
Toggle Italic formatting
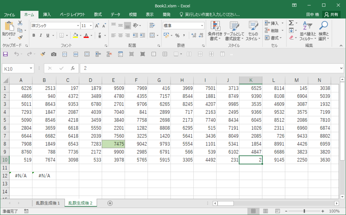coord(41,36)
